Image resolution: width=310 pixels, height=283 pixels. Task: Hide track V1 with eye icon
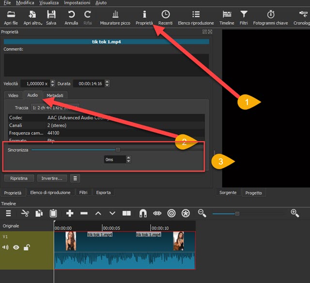coord(16,247)
